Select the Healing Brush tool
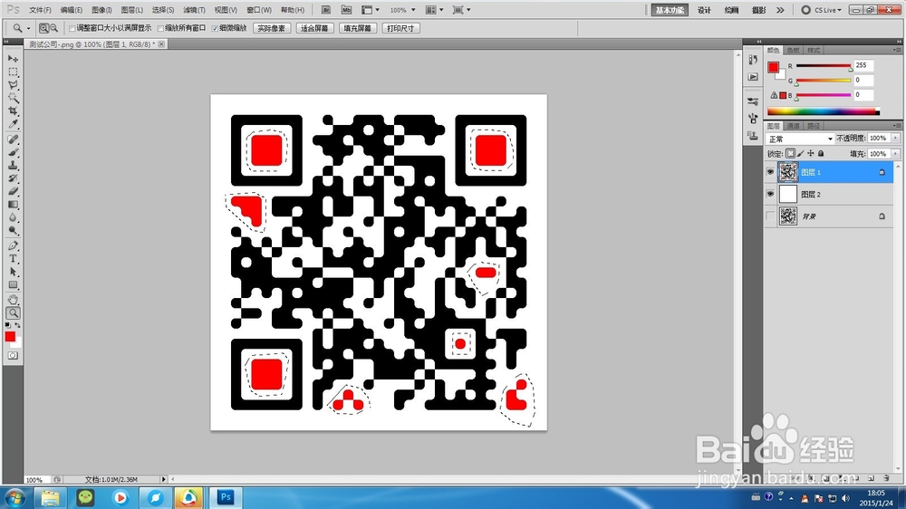 tap(13, 139)
